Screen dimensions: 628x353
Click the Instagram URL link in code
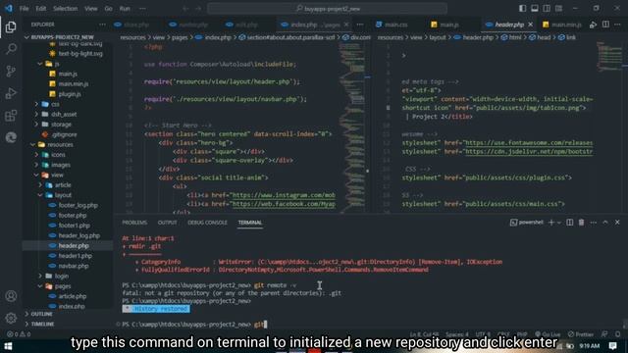pos(284,195)
